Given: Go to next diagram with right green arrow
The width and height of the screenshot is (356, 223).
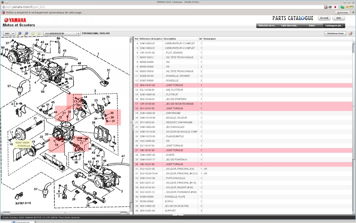Looking at the screenshot, I should pos(39,33).
